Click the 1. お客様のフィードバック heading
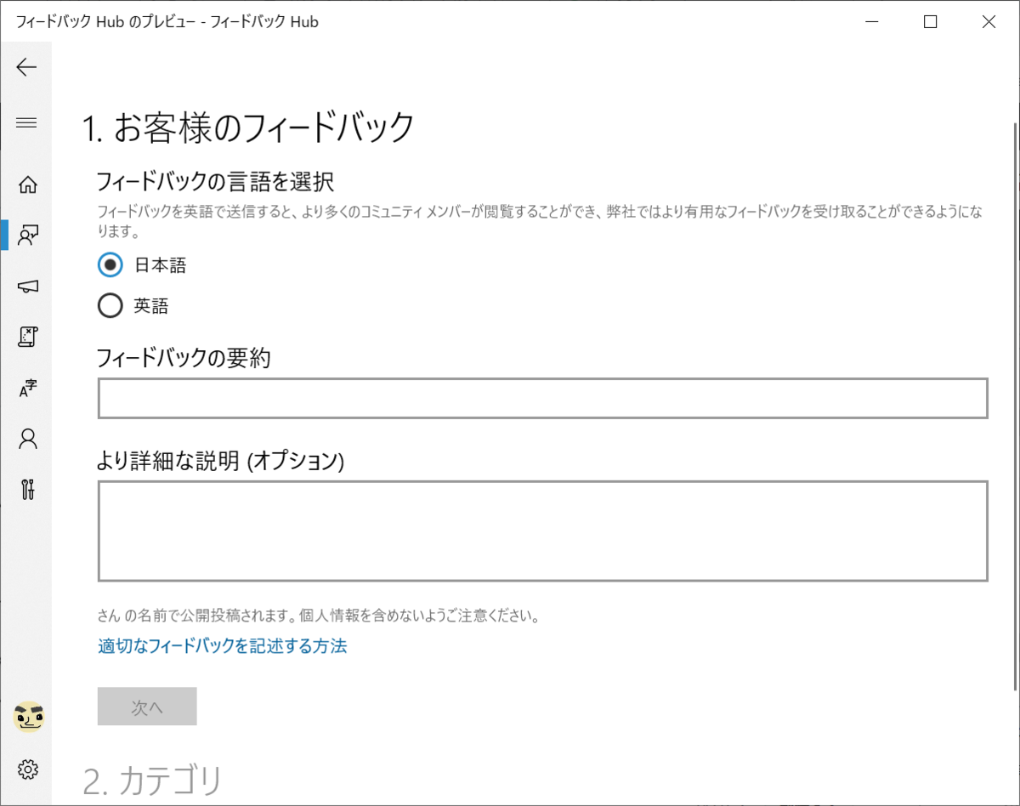The image size is (1020, 806). tap(249, 128)
